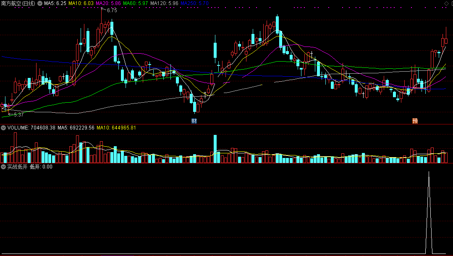This screenshot has width=453, height=256.
Task: Click the 预 forecast marker
Action: [x=415, y=121]
